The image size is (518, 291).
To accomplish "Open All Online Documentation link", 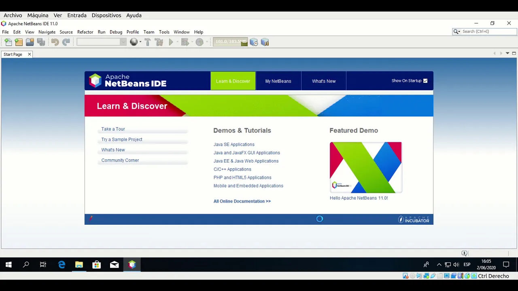I will (242, 201).
